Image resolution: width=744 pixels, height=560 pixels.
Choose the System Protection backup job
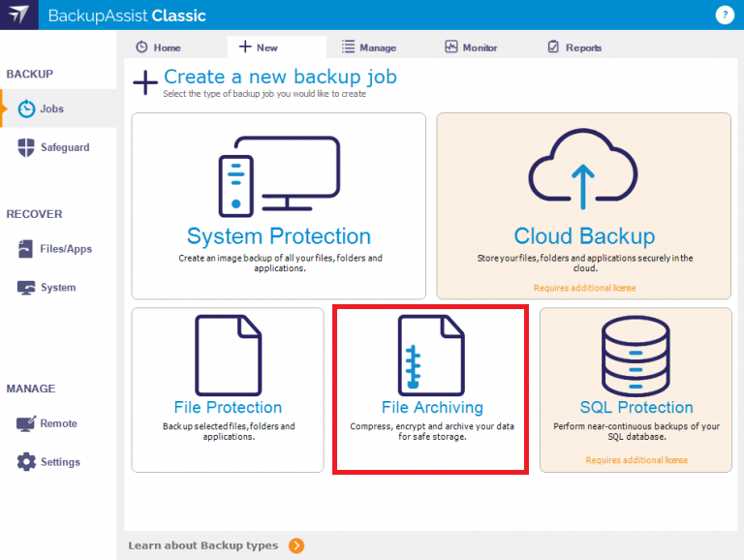tap(278, 205)
